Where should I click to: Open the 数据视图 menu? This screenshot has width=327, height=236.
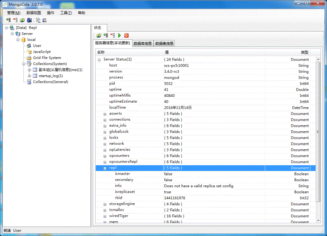click(34, 13)
